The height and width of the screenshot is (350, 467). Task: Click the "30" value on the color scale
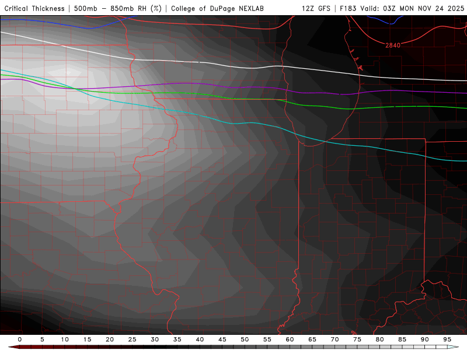click(x=155, y=339)
